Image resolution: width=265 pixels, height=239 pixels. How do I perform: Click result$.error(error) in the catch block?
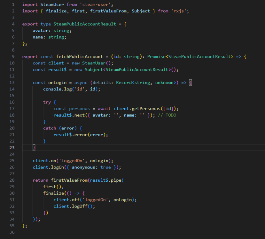tap(81, 134)
